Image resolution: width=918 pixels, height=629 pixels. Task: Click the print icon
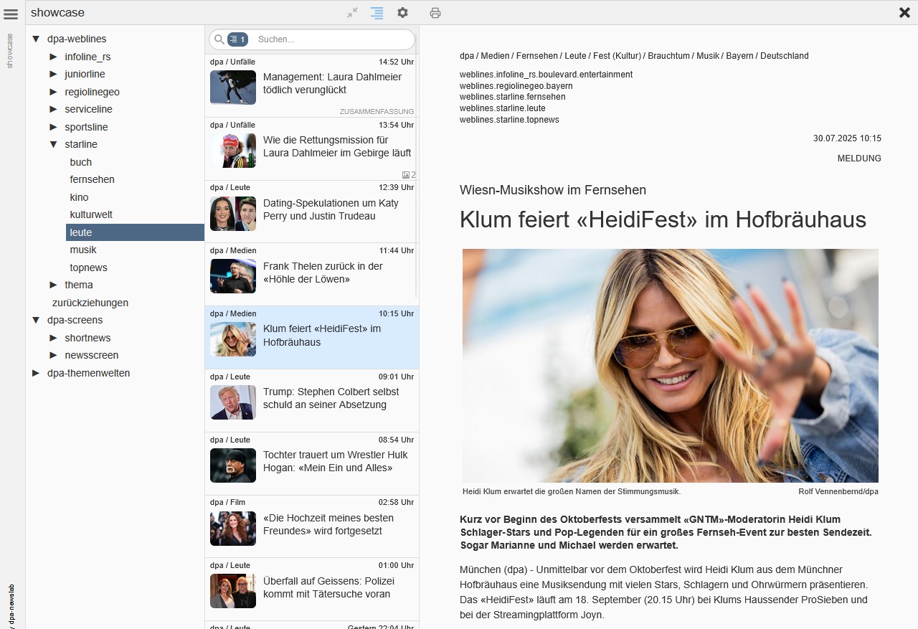tap(435, 12)
